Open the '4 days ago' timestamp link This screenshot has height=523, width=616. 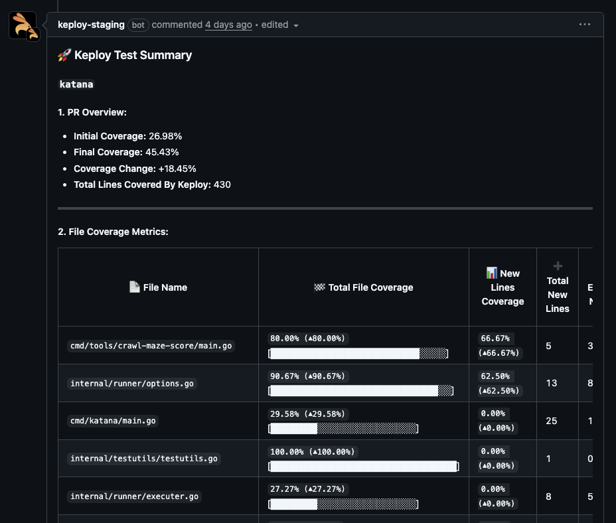pyautogui.click(x=228, y=25)
